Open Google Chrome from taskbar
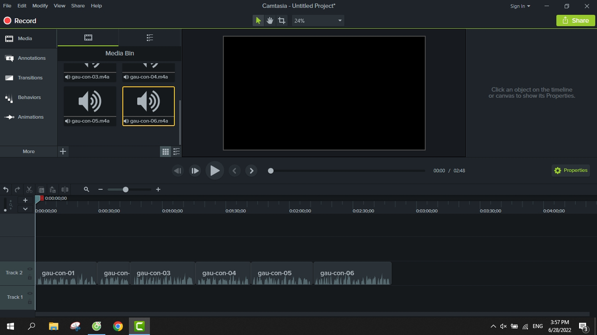 pos(118,326)
